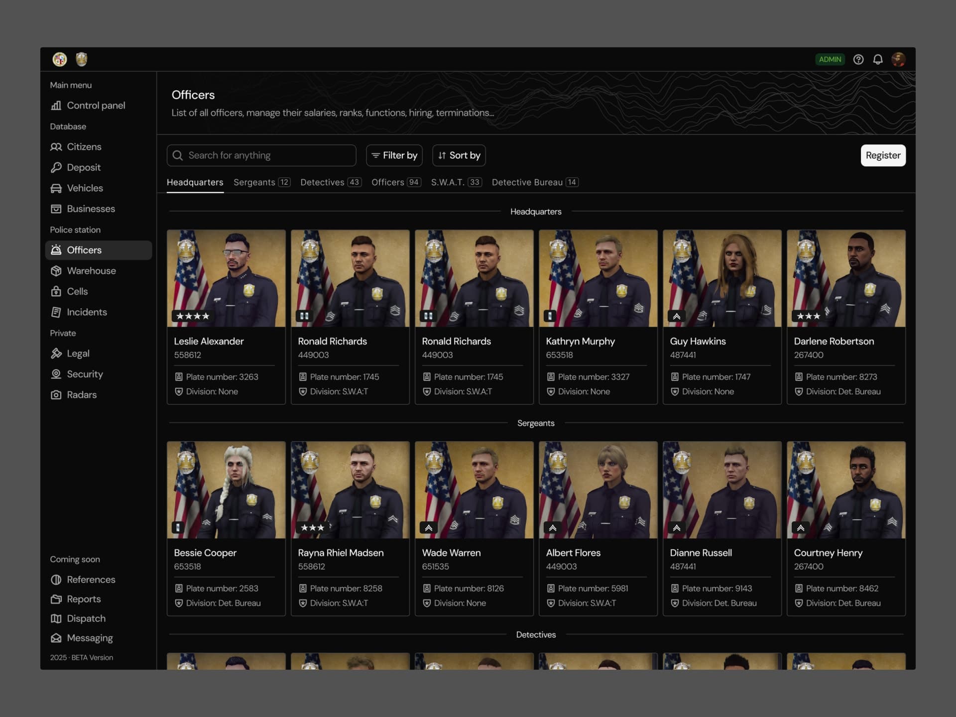The width and height of the screenshot is (956, 717).
Task: Click three-star rank badge on Darlene Robertson
Action: (x=808, y=316)
